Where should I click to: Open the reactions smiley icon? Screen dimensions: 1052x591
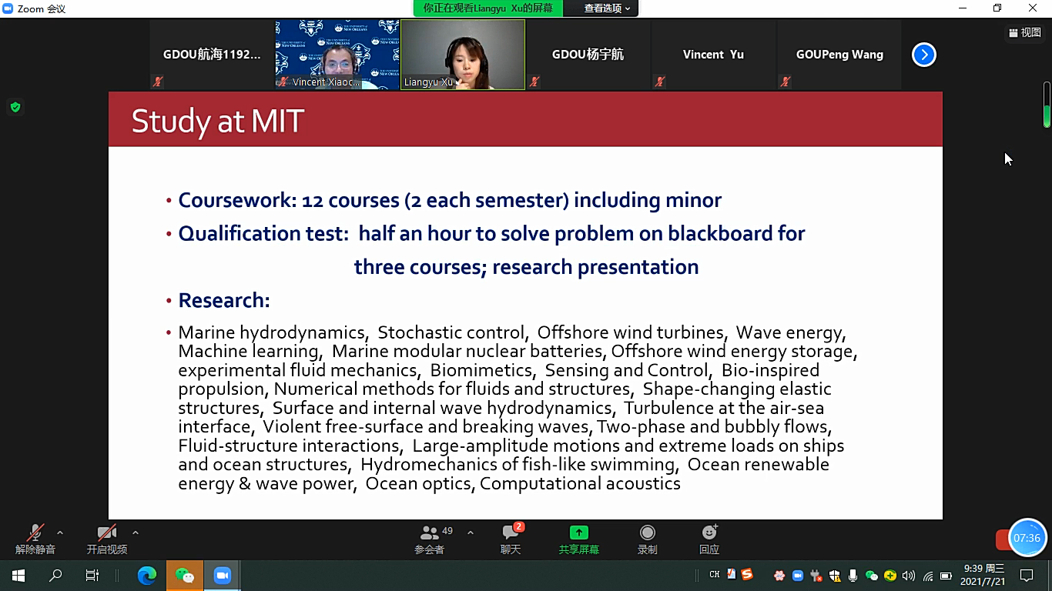709,533
